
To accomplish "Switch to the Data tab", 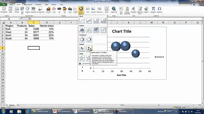I will [46, 5].
